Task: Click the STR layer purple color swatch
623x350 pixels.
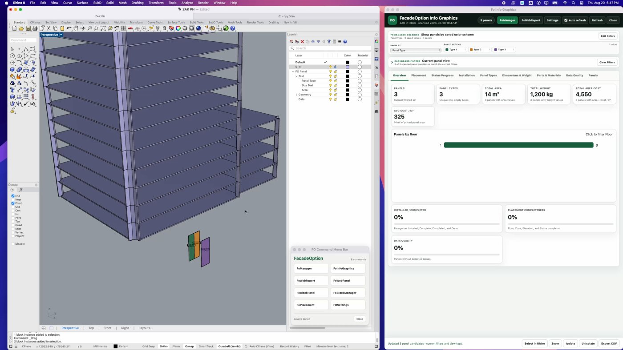Action: tap(348, 67)
